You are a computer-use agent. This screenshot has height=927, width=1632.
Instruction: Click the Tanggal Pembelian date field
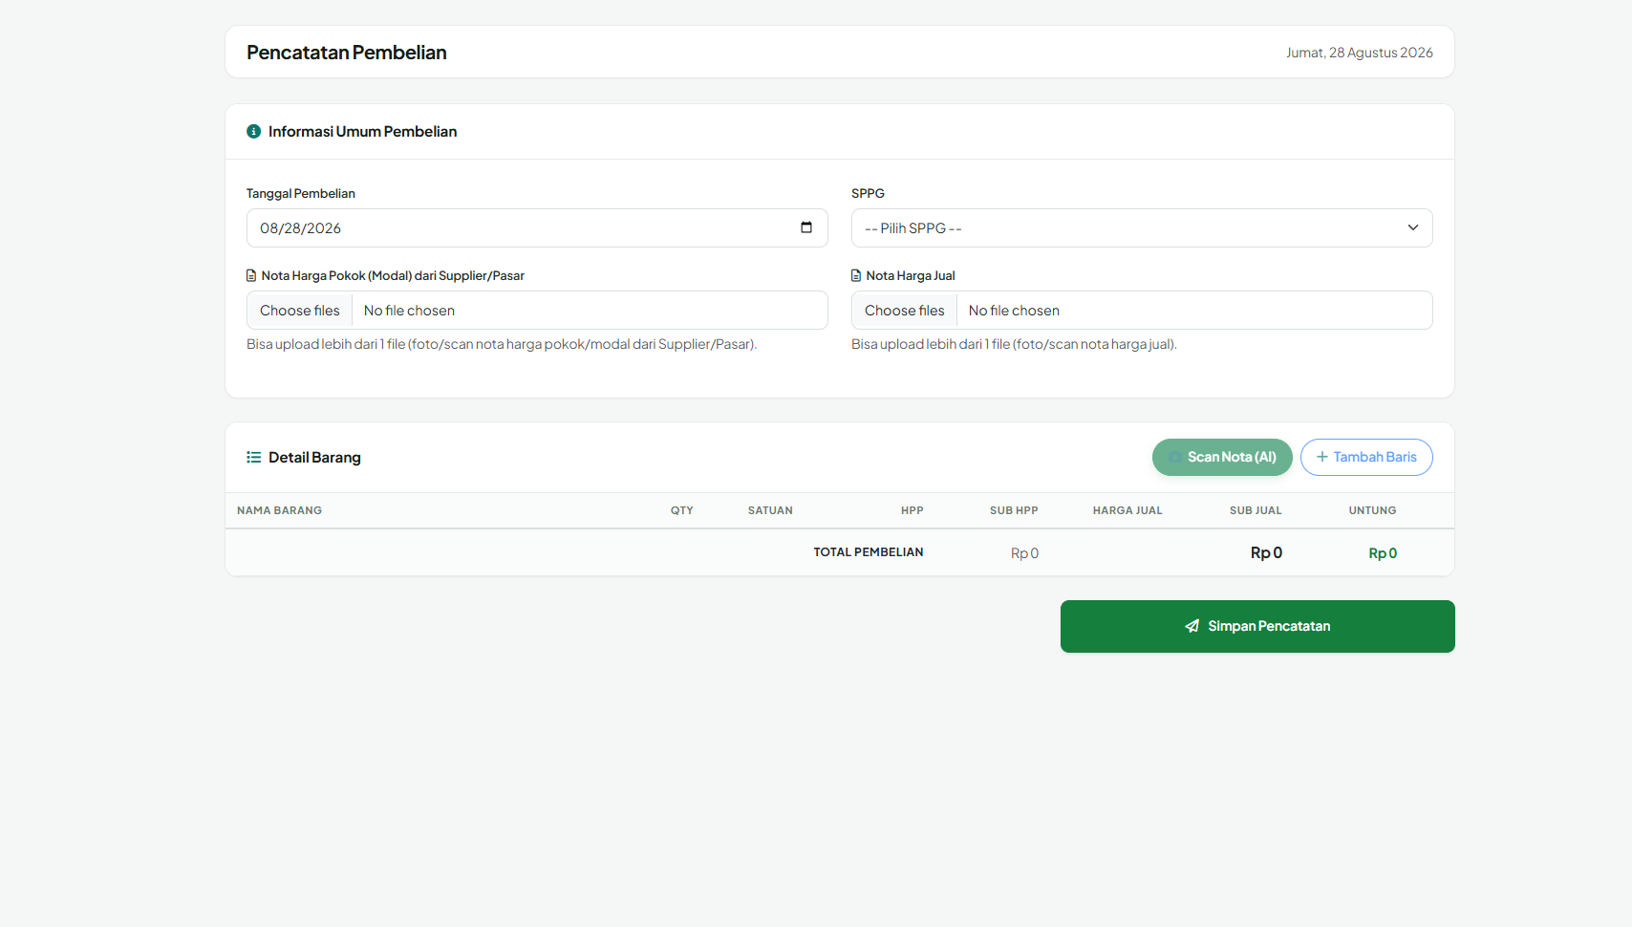coord(537,228)
